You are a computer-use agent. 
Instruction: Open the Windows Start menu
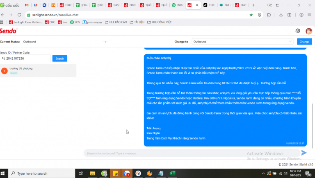2,173
